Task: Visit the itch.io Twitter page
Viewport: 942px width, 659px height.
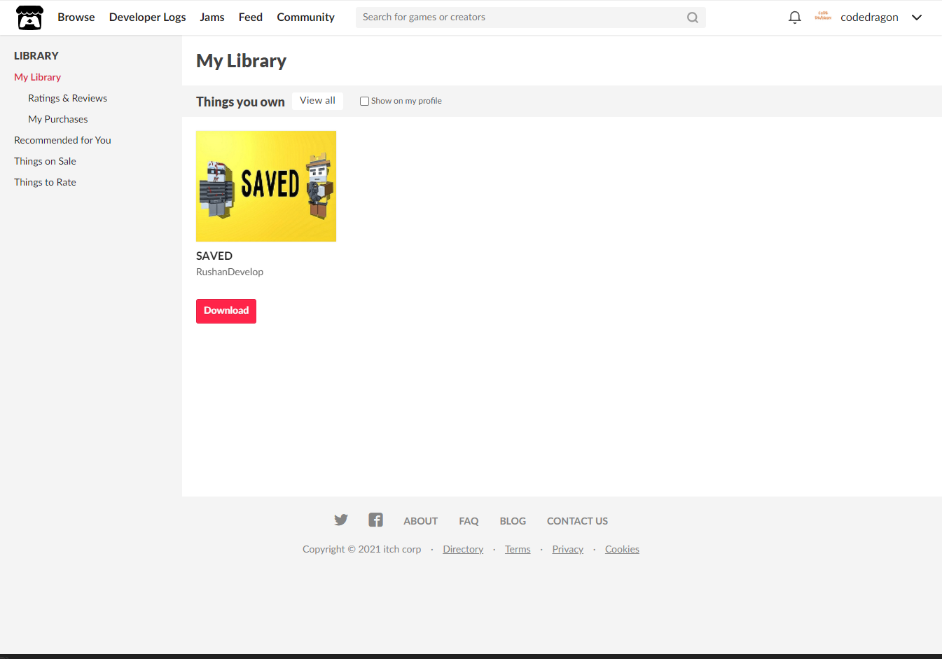Action: point(341,520)
